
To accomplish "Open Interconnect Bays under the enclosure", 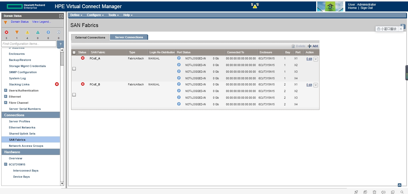I will pos(26,171).
